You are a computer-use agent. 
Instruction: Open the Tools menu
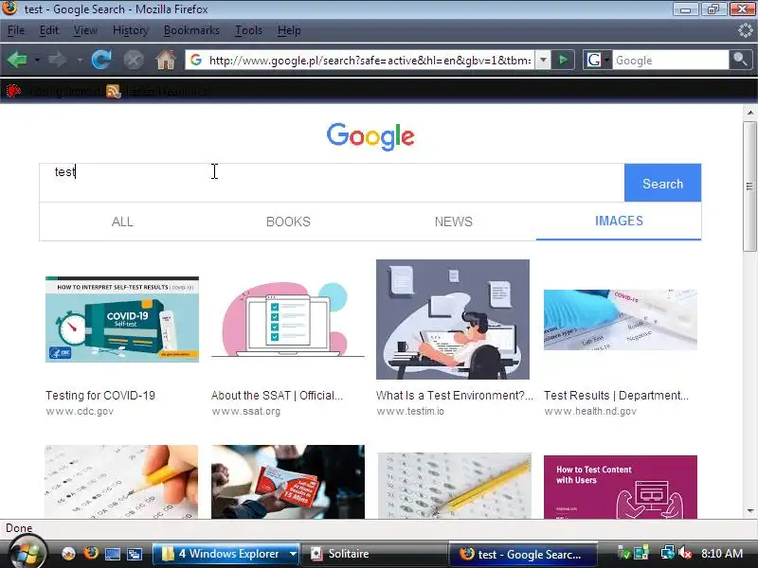[248, 30]
